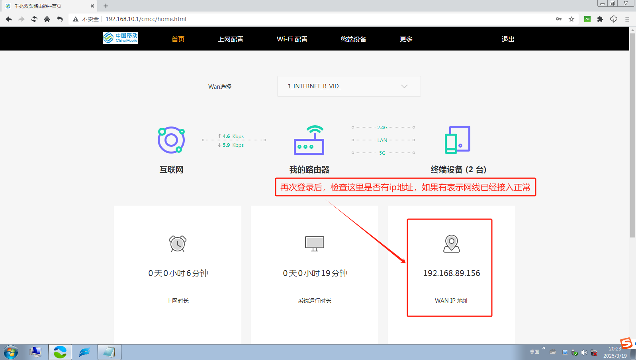Click the WAN IP 192.168.89.156 value
The height and width of the screenshot is (360, 636).
(452, 273)
